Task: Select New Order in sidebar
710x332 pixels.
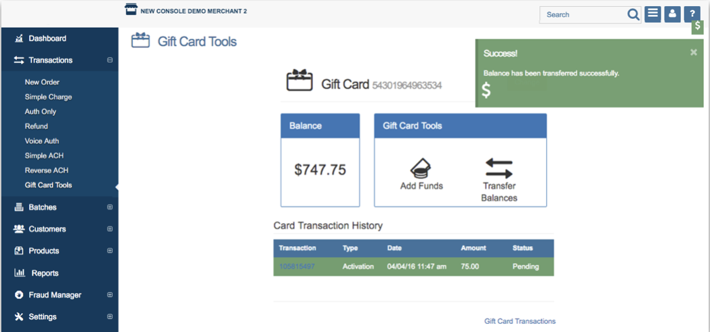Action: [x=42, y=82]
